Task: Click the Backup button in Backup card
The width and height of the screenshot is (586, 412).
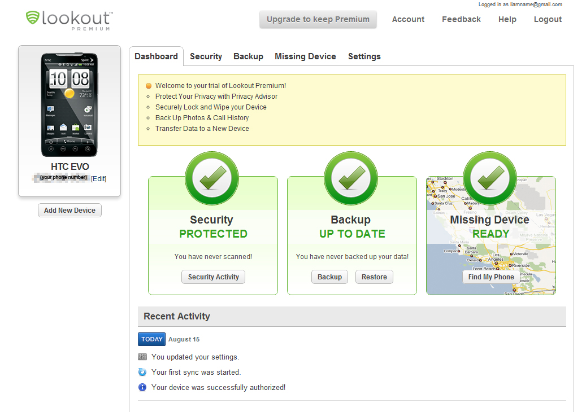Action: click(329, 277)
